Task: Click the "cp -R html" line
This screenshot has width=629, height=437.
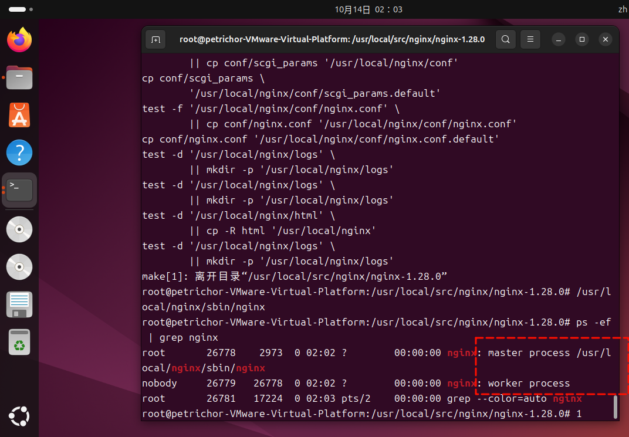Action: [x=283, y=231]
